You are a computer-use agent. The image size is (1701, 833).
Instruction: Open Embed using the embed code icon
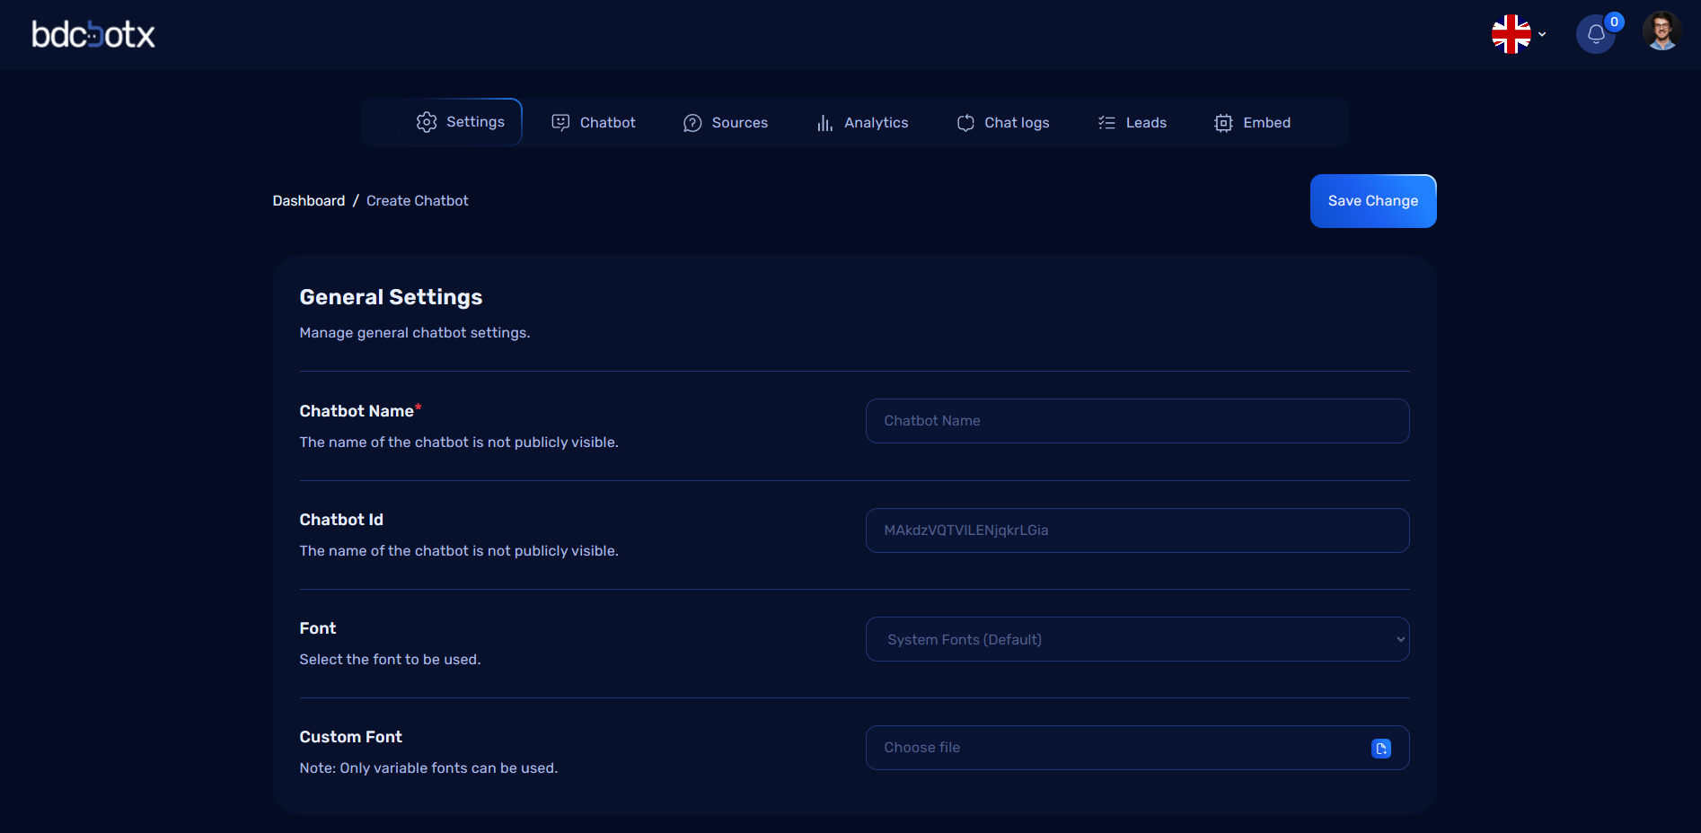1222,122
